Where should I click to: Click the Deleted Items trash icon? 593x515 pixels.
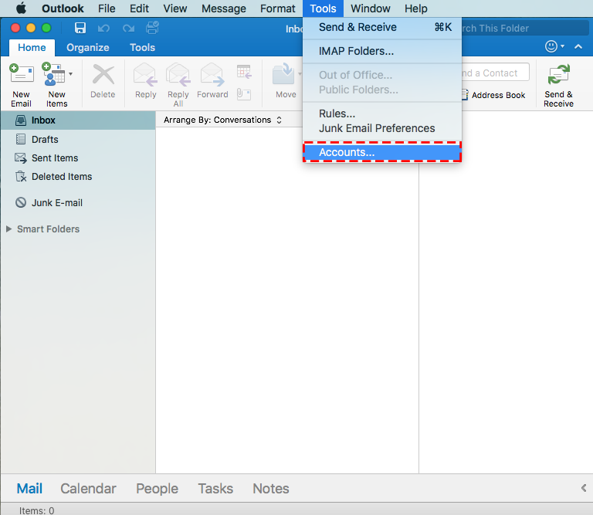point(21,176)
